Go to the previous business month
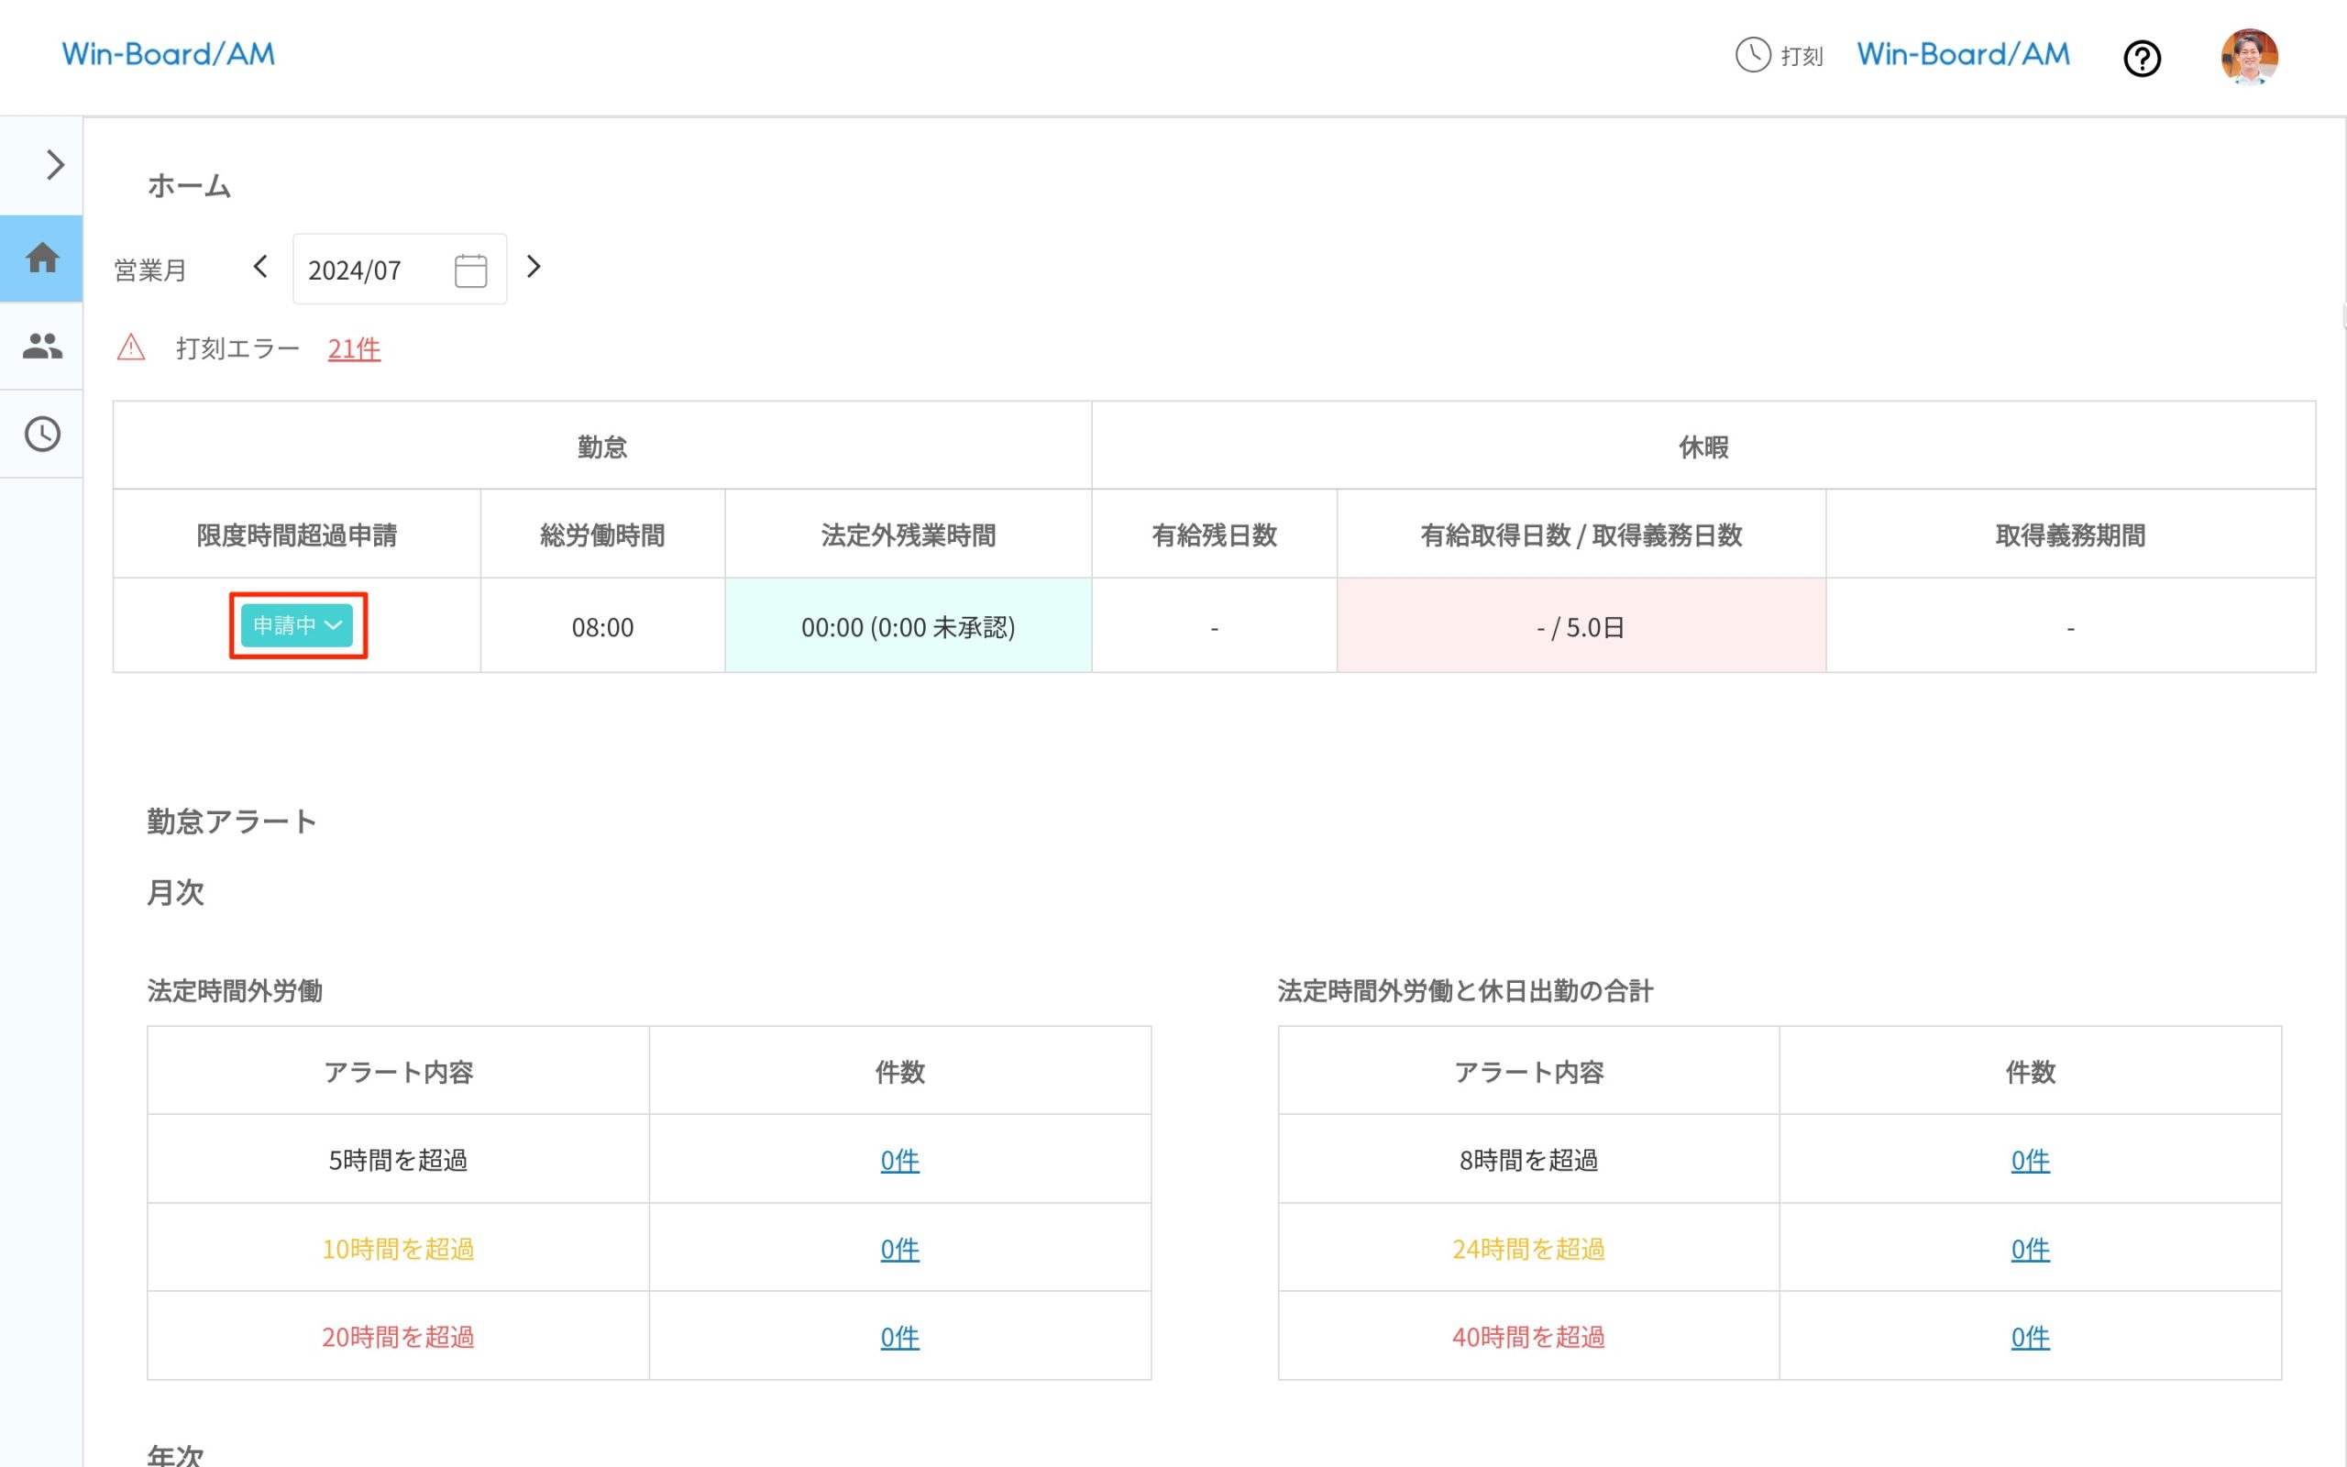 click(x=260, y=267)
